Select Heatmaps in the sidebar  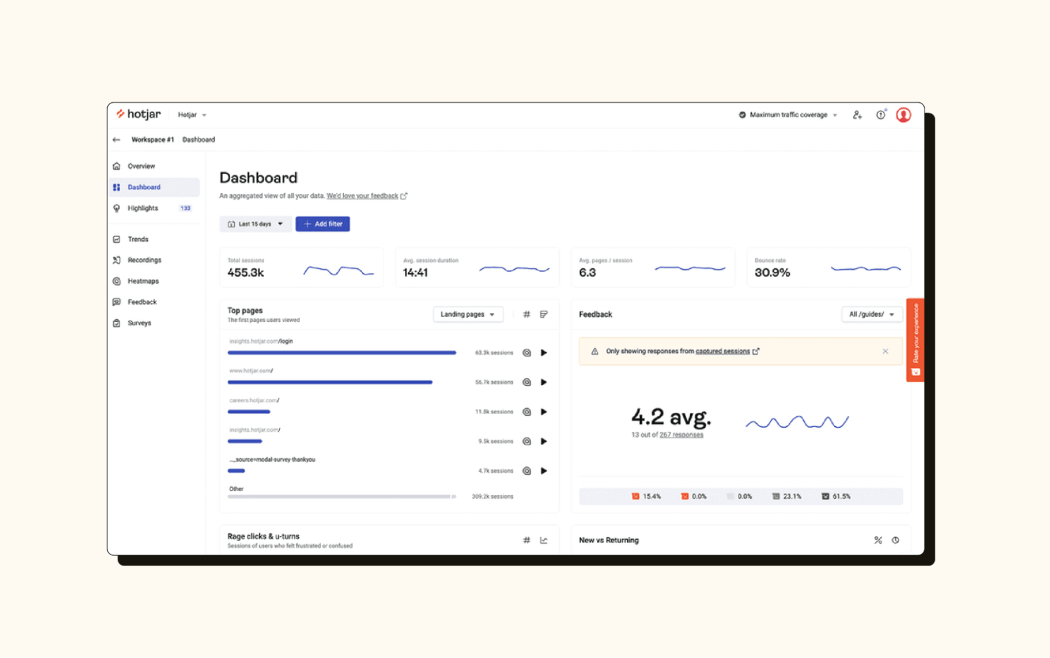[143, 281]
